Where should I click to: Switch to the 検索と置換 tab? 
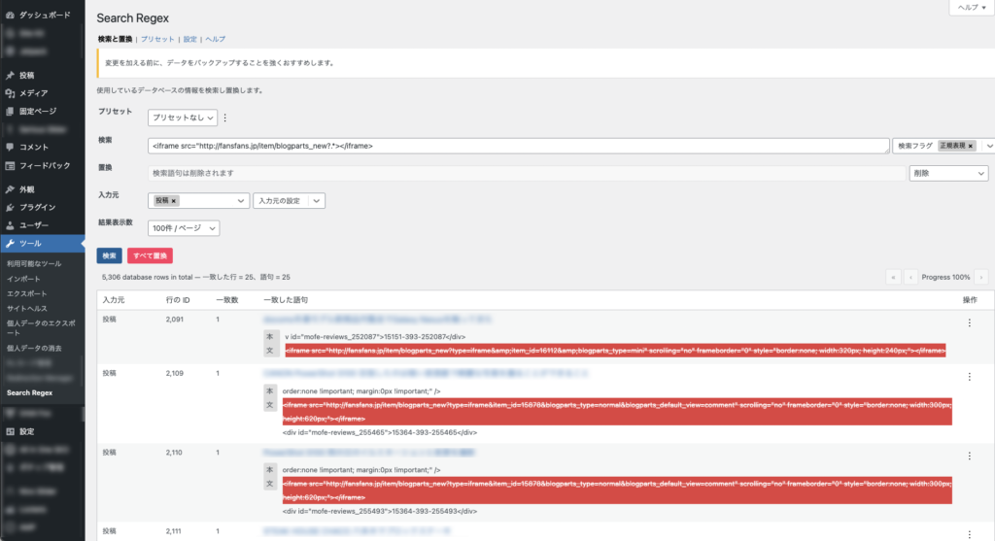click(115, 39)
